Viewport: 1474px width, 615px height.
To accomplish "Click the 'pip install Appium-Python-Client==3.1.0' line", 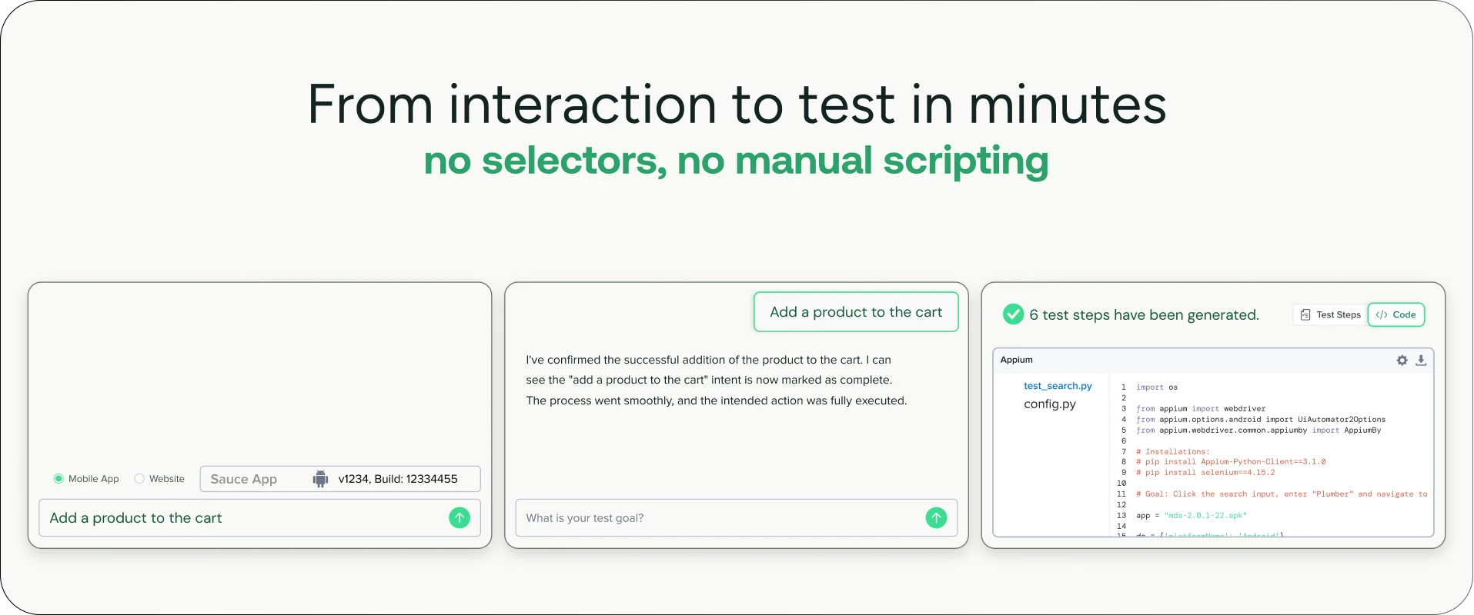I will (x=1231, y=462).
